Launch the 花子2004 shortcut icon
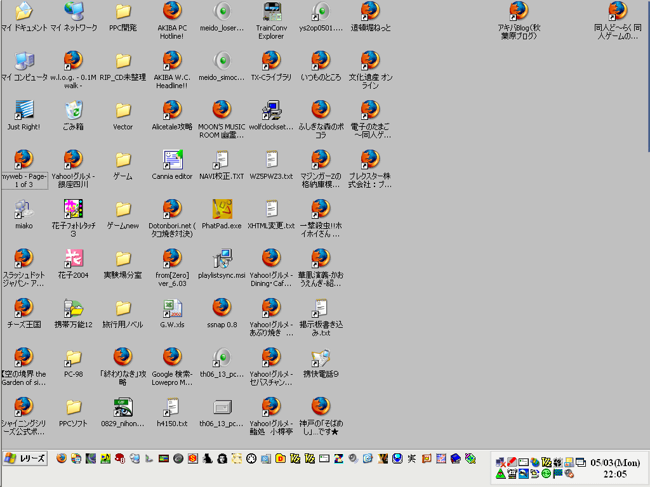The width and height of the screenshot is (650, 487). (x=74, y=259)
